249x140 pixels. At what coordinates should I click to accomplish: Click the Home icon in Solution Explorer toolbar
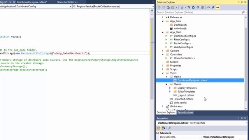click(168, 7)
